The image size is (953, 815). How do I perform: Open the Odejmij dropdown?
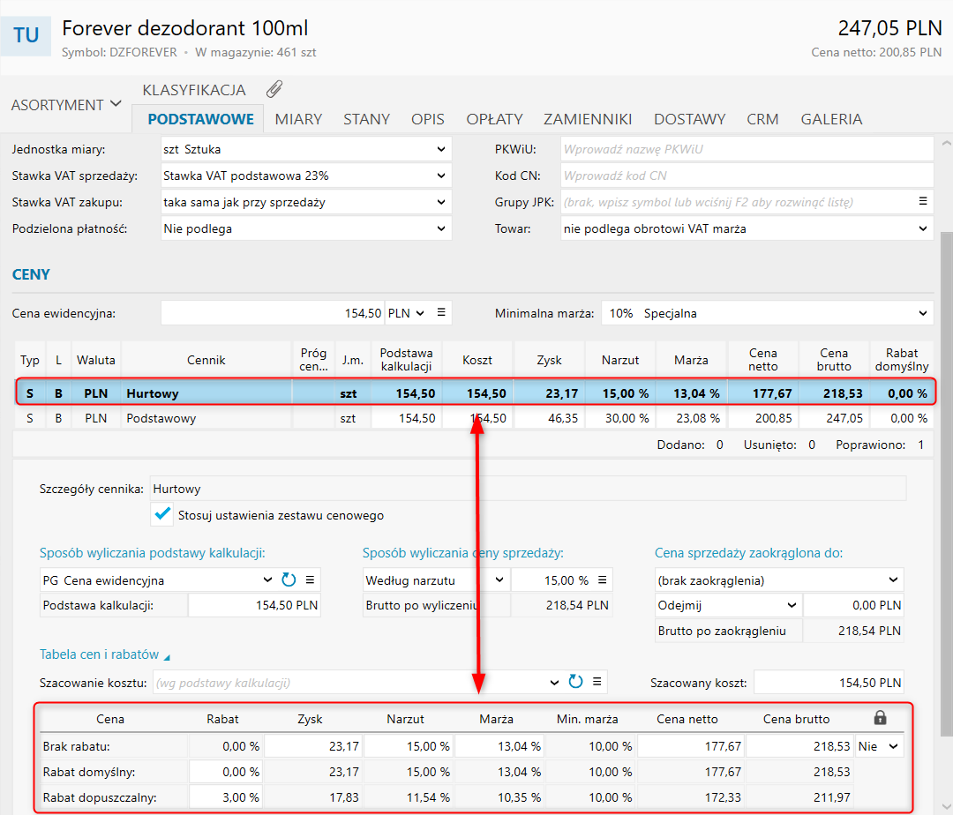792,605
